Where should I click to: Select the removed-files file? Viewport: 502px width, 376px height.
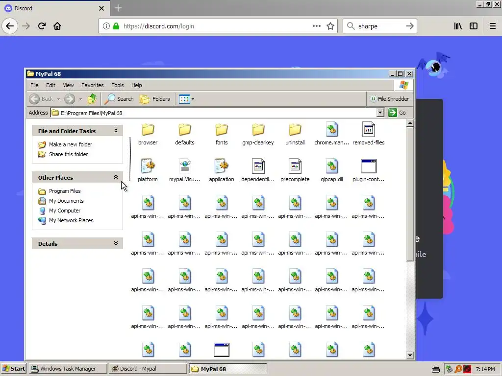(369, 134)
